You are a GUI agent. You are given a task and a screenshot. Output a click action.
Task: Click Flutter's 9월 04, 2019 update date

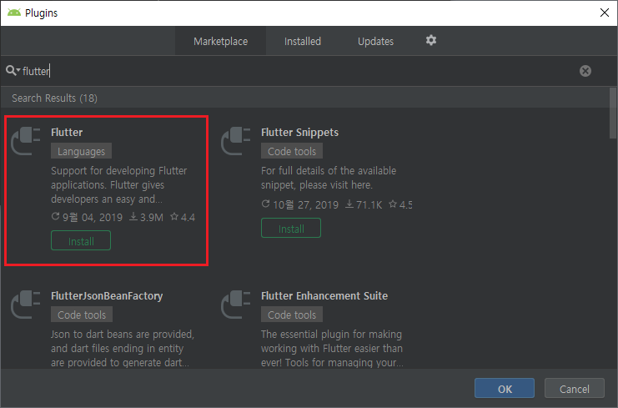click(87, 217)
